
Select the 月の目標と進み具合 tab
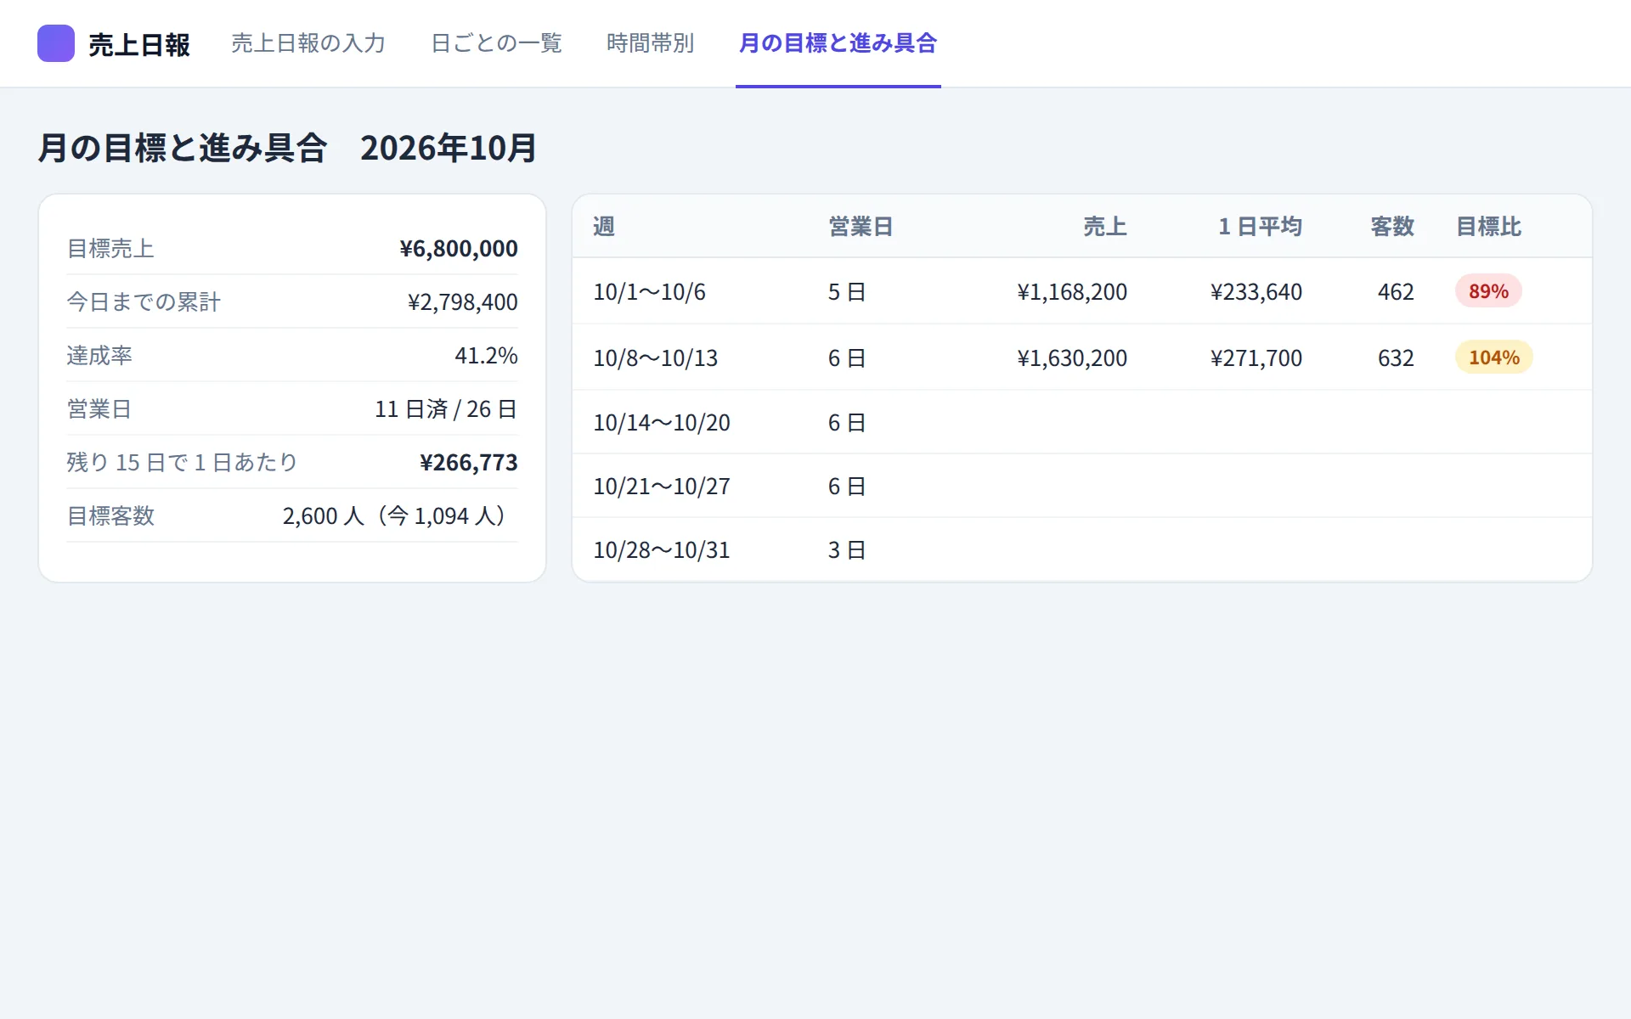coord(838,43)
